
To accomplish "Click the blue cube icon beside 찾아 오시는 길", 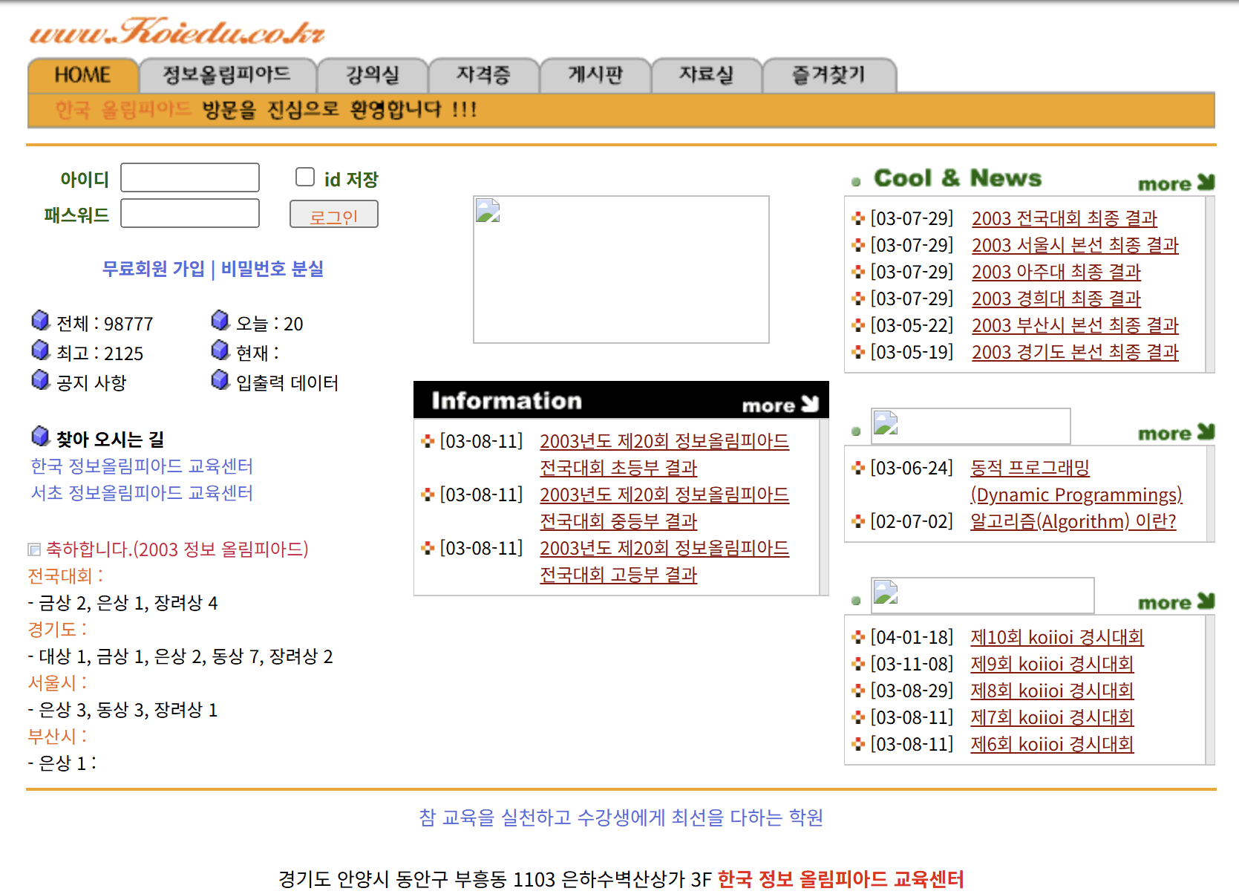I will coord(41,437).
